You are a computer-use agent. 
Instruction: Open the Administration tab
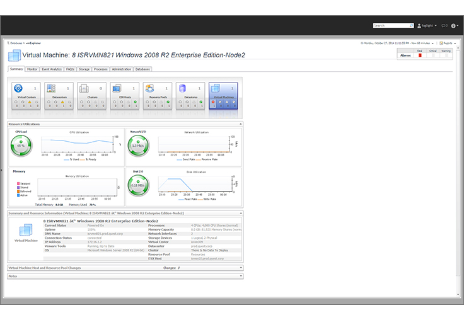coord(121,69)
